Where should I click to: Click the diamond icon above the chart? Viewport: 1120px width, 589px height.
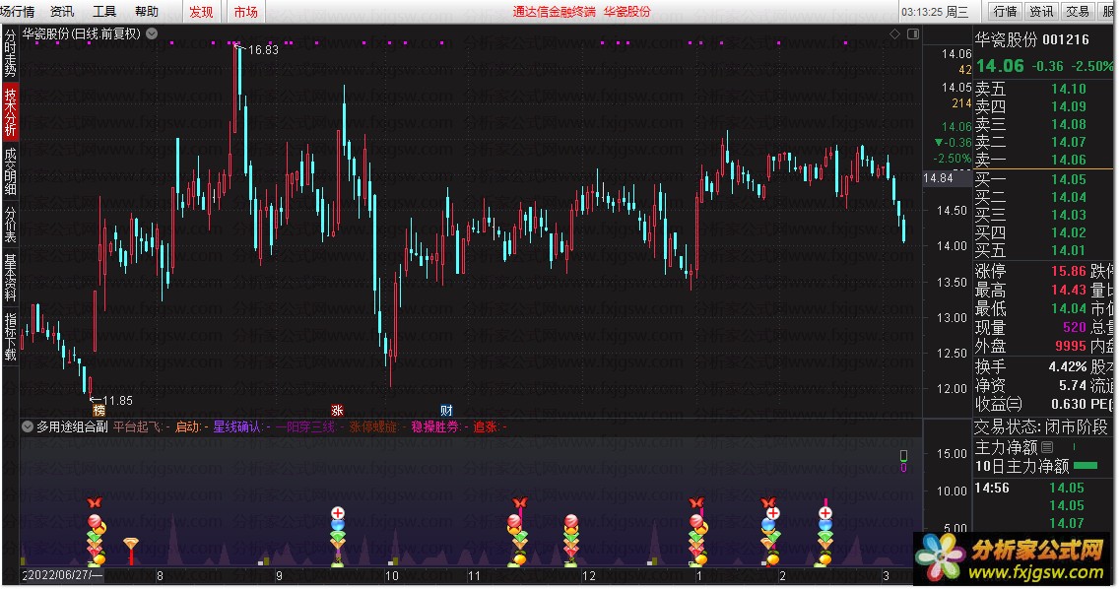895,33
